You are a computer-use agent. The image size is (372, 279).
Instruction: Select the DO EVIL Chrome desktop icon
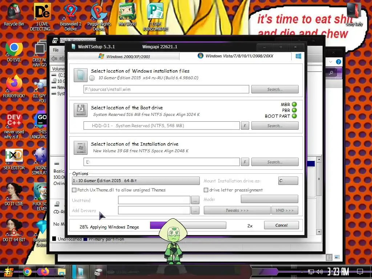pyautogui.click(x=14, y=50)
